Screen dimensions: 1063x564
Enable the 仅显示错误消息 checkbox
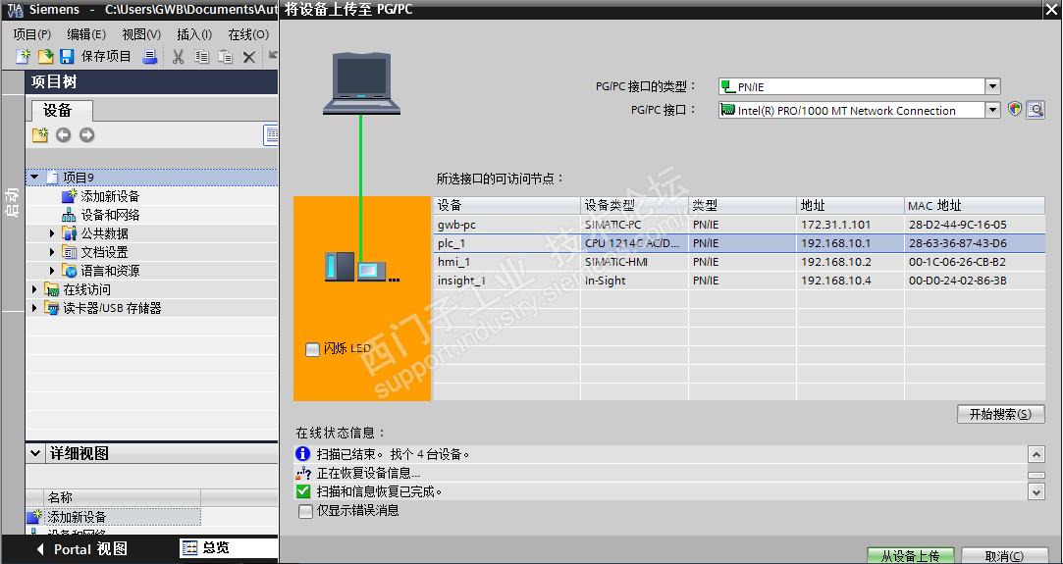306,511
